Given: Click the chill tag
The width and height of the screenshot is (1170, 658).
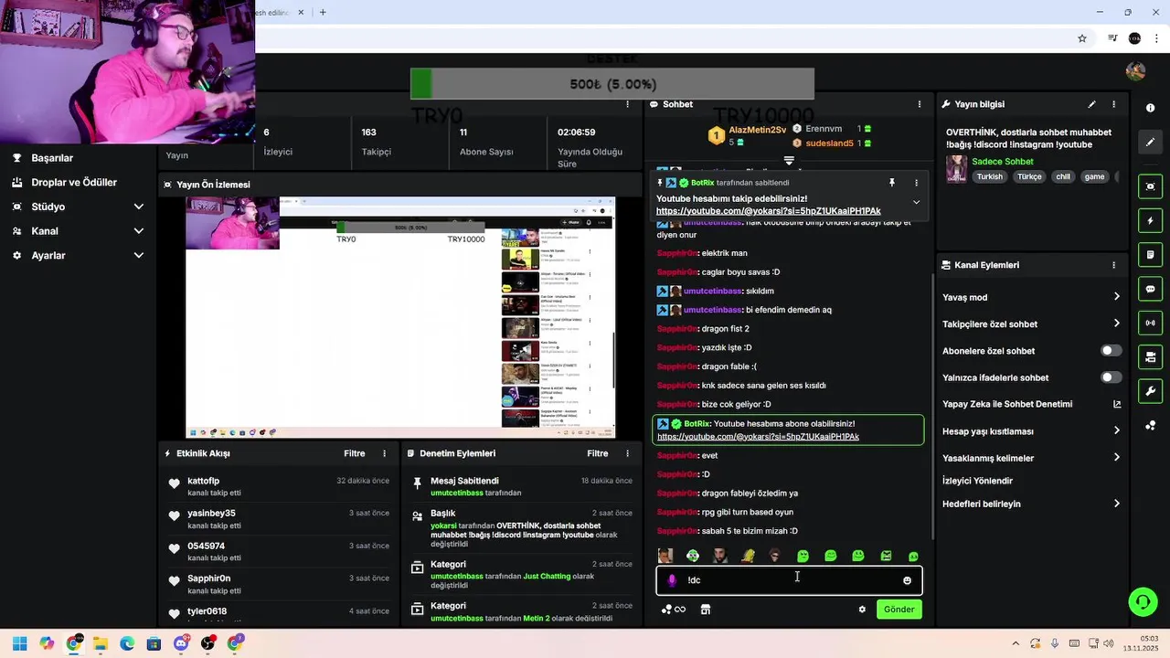Looking at the screenshot, I should [1062, 177].
